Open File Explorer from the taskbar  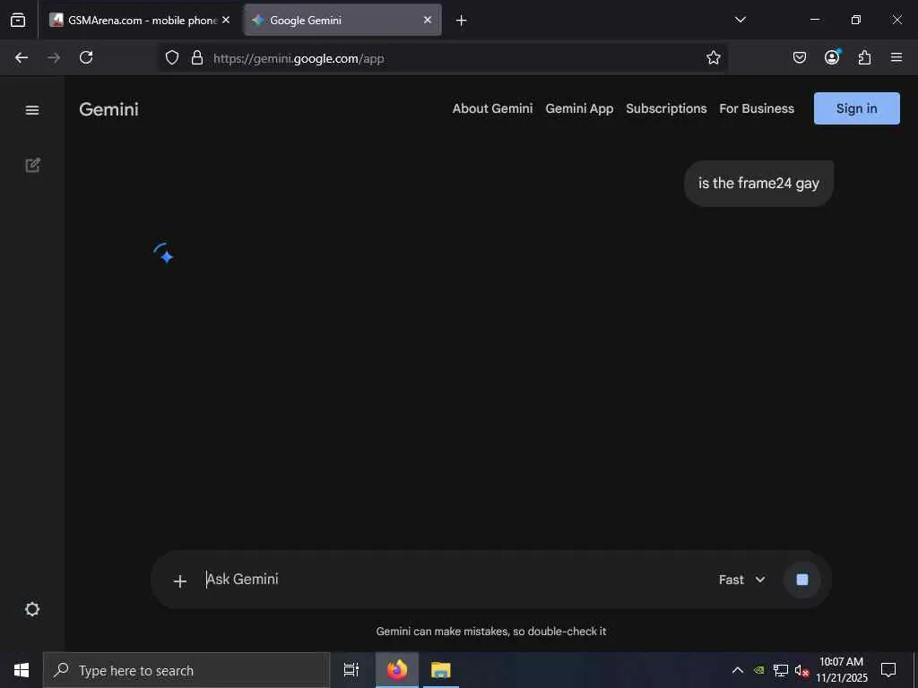(441, 670)
